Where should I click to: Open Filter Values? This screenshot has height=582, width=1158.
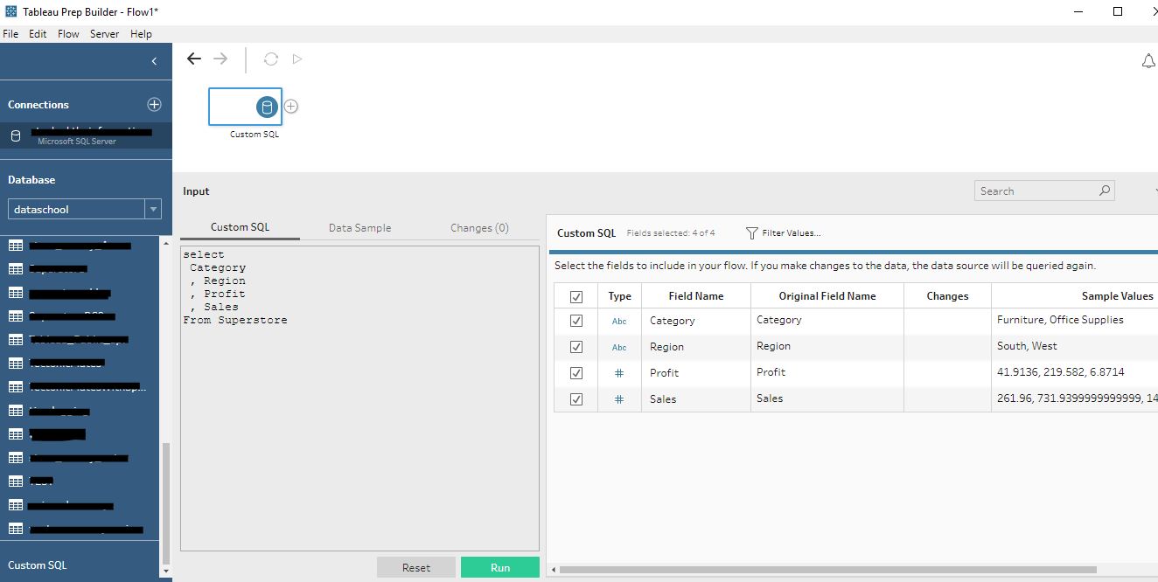785,232
